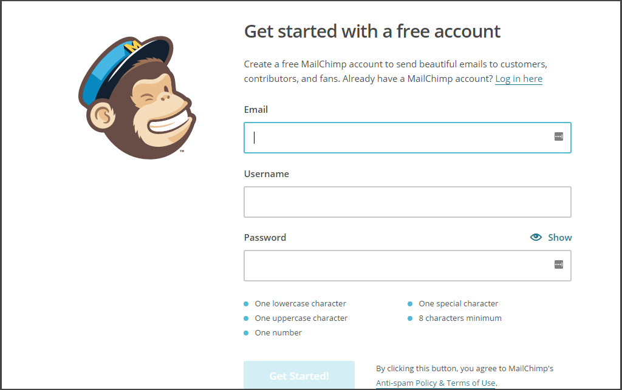This screenshot has height=390, width=622.
Task: Click the bullet before 8 characters minimum
Action: tap(411, 318)
